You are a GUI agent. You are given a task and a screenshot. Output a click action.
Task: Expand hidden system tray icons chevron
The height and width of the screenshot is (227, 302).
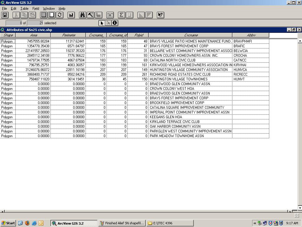pyautogui.click(x=255, y=223)
